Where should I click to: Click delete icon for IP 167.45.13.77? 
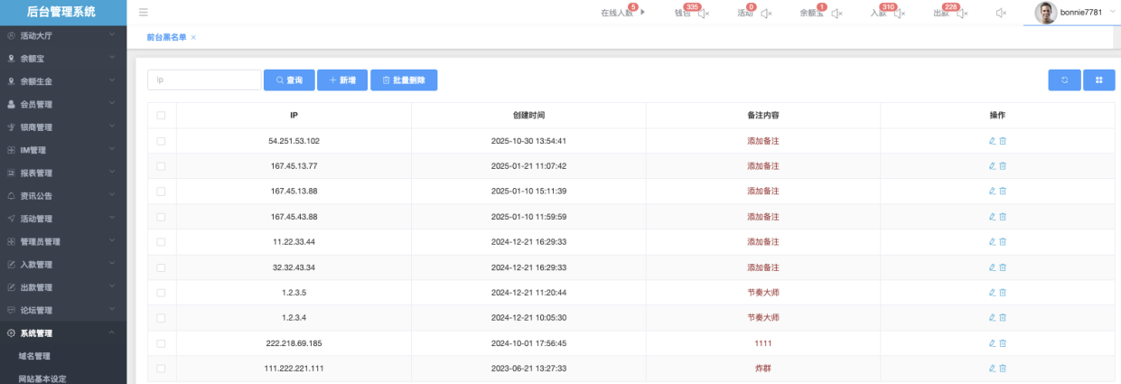1003,166
